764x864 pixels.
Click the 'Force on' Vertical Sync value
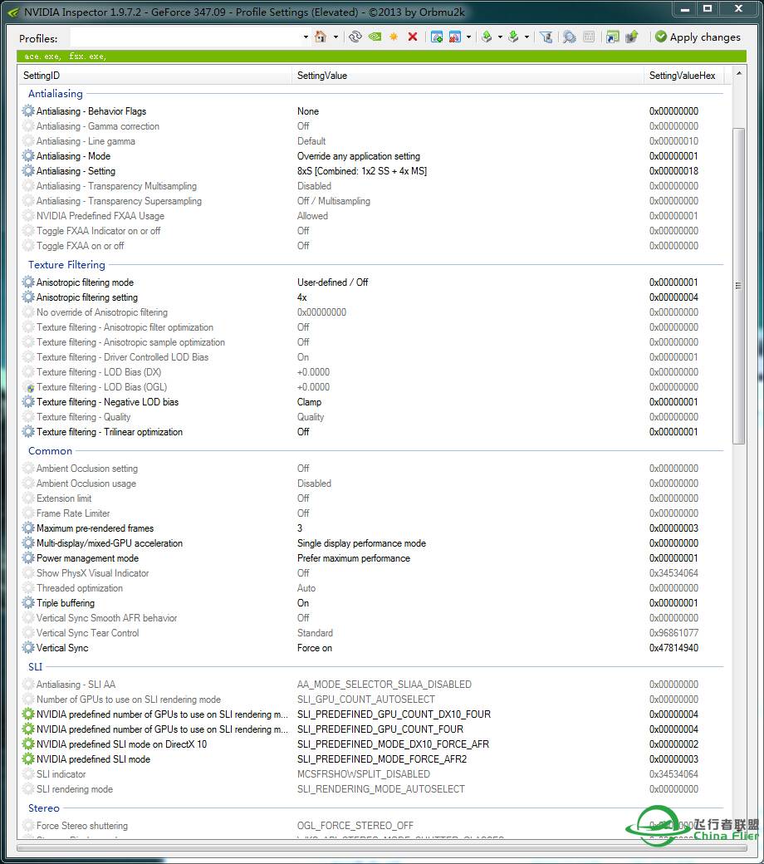click(x=315, y=648)
